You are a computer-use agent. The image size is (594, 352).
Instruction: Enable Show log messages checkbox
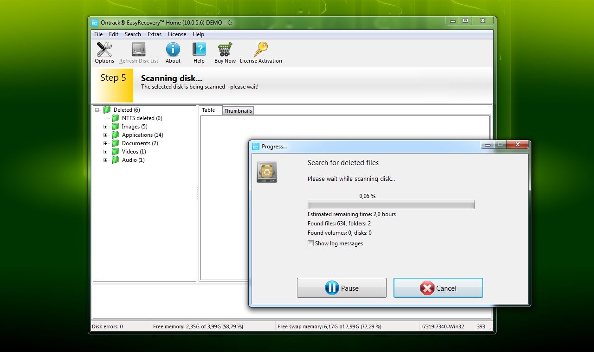(x=310, y=243)
